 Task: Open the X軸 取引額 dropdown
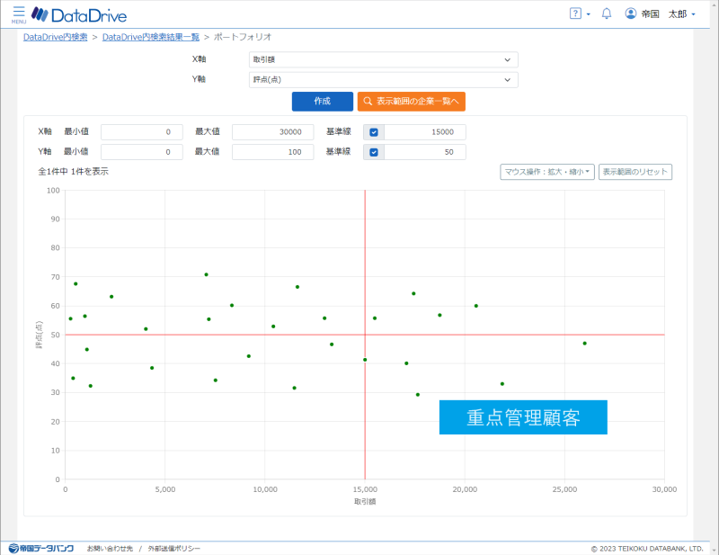click(x=384, y=59)
